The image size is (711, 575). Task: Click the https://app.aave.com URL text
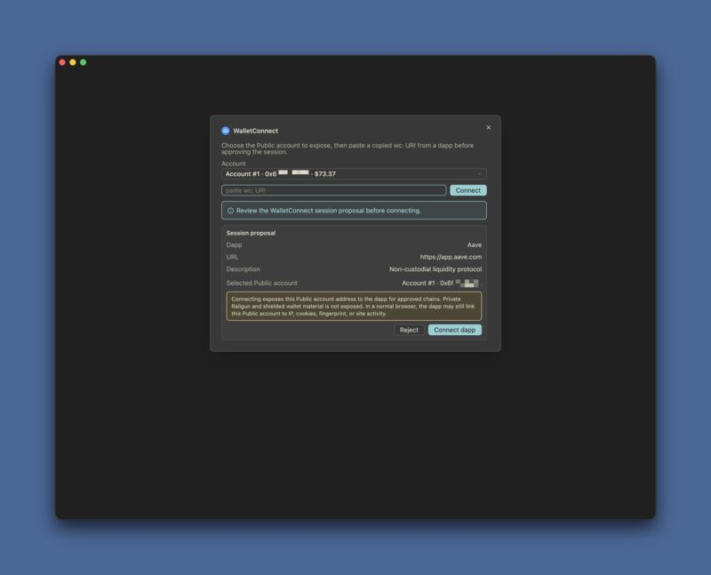(451, 257)
